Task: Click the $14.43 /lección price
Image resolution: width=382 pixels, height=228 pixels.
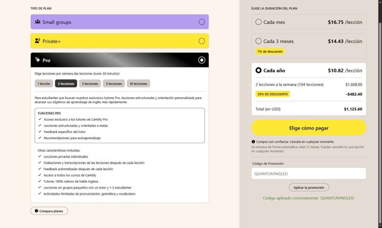Action: 345,41
